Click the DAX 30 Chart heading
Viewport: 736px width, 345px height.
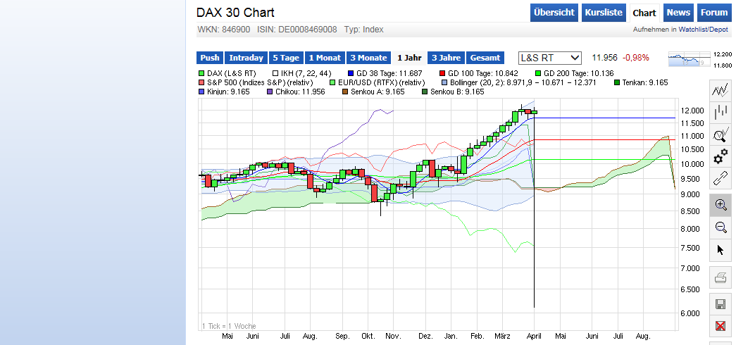pos(235,13)
